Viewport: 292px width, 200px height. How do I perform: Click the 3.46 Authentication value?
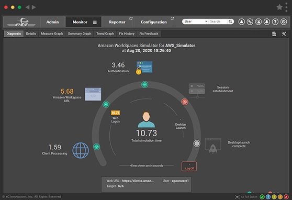click(x=118, y=65)
